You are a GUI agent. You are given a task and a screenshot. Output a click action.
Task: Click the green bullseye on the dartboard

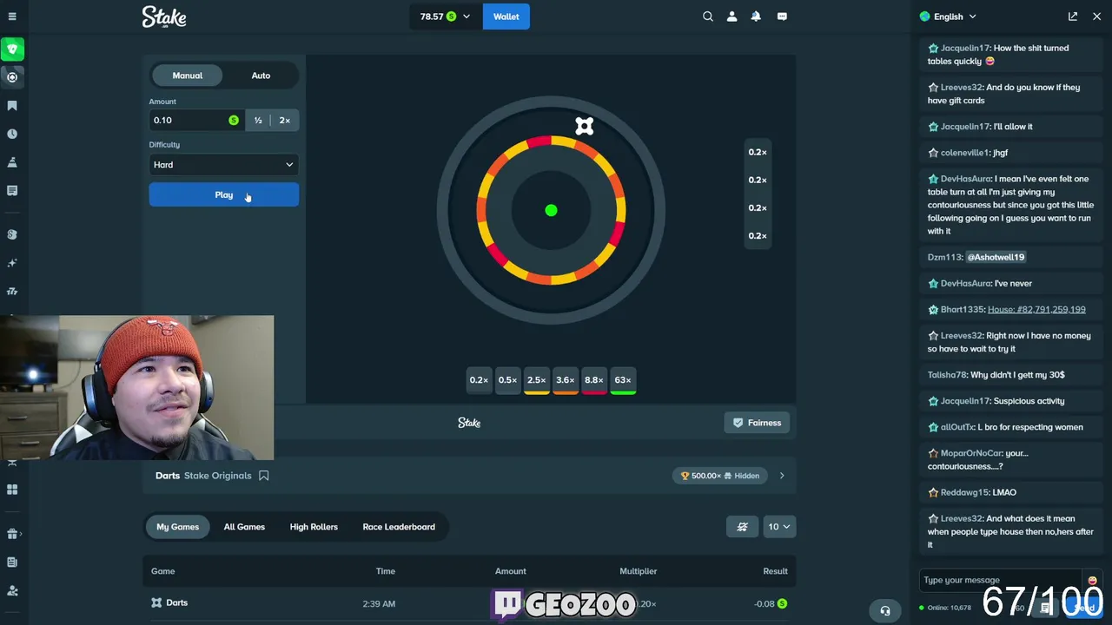coord(551,210)
